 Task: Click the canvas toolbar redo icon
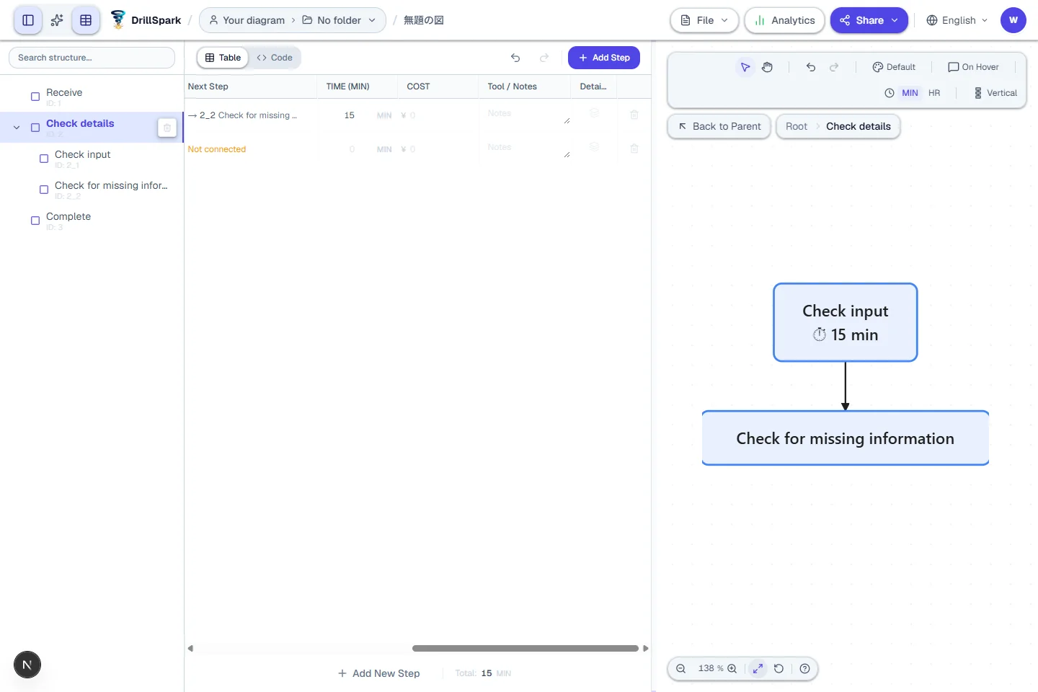pyautogui.click(x=834, y=67)
